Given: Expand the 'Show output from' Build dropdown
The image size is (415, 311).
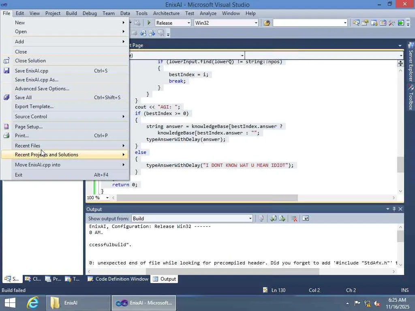Looking at the screenshot, I should click(250, 219).
